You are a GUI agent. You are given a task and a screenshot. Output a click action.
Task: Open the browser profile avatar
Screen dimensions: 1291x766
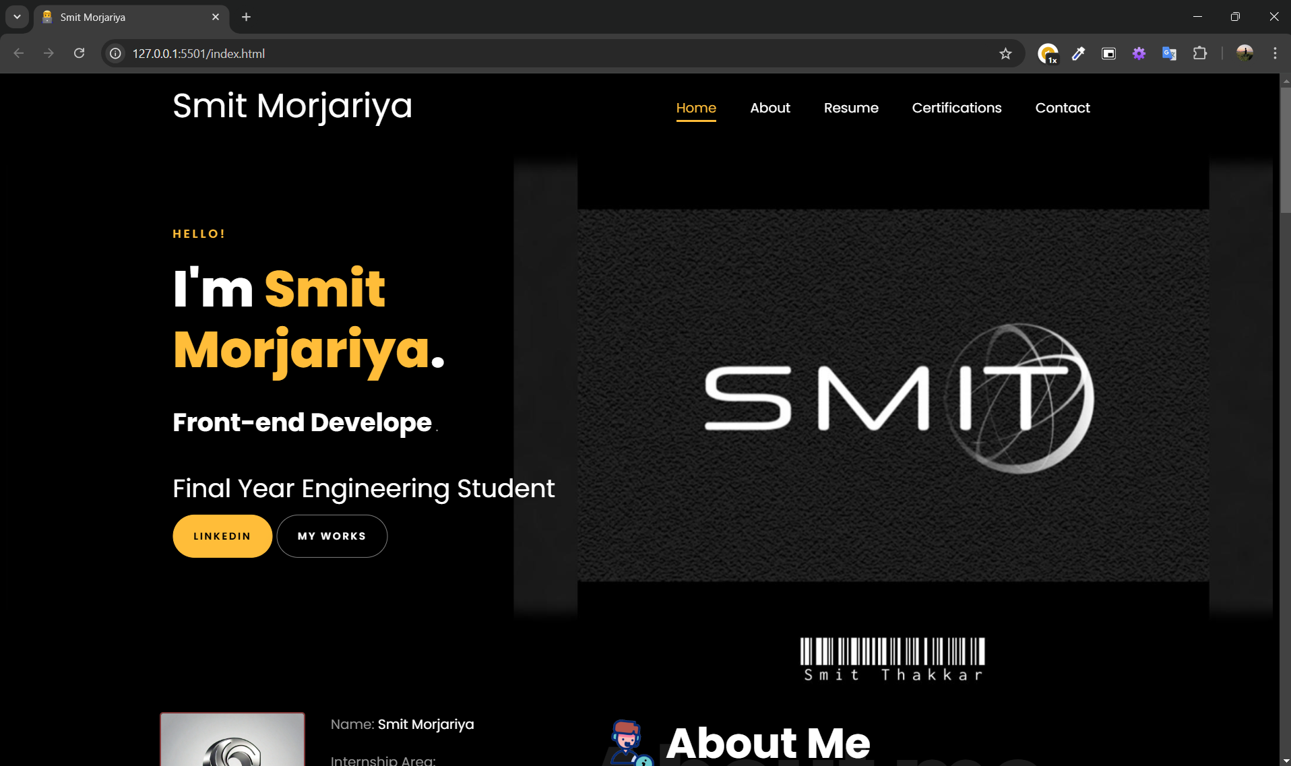tap(1245, 53)
